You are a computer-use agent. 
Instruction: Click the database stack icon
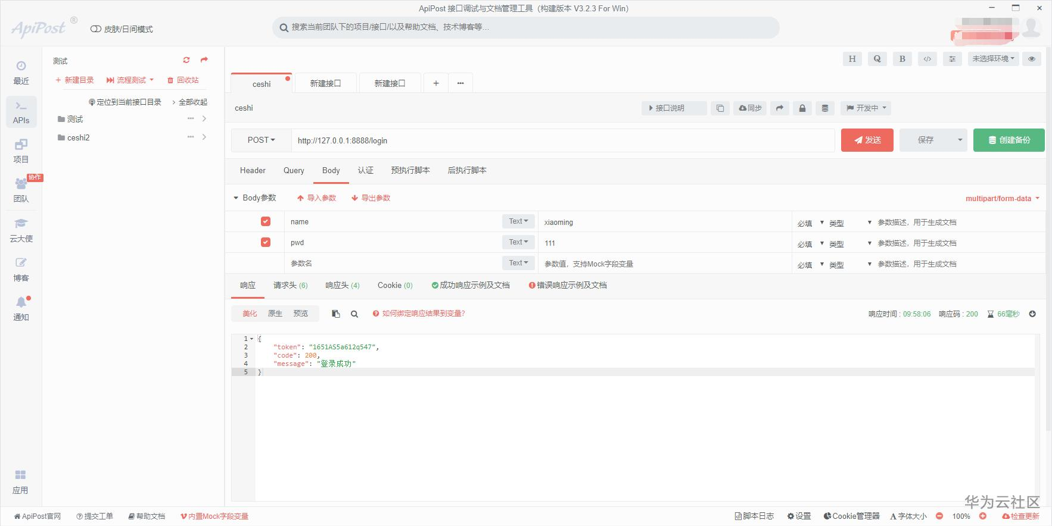click(x=824, y=108)
